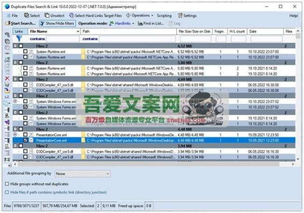The height and width of the screenshot is (213, 304).
Task: Click the vertical scrollbar down arrow
Action: [298, 159]
